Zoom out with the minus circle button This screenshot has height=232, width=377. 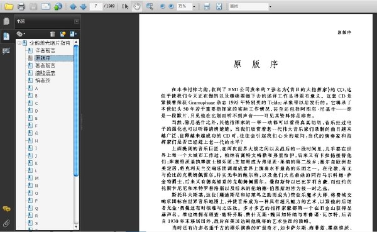tap(163, 6)
